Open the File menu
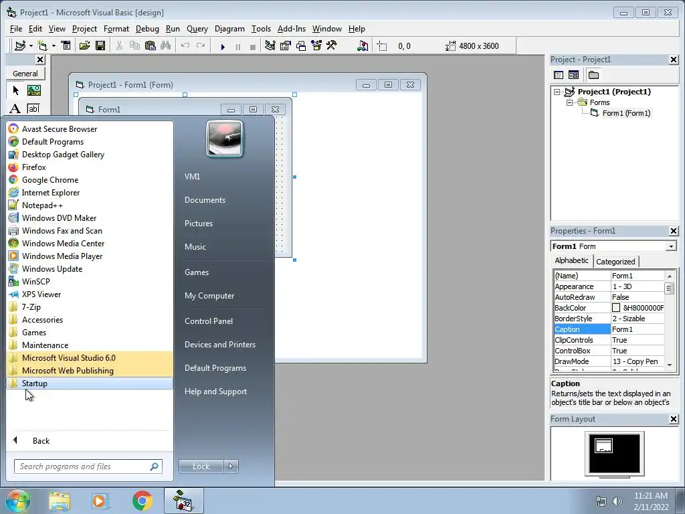 (x=16, y=29)
